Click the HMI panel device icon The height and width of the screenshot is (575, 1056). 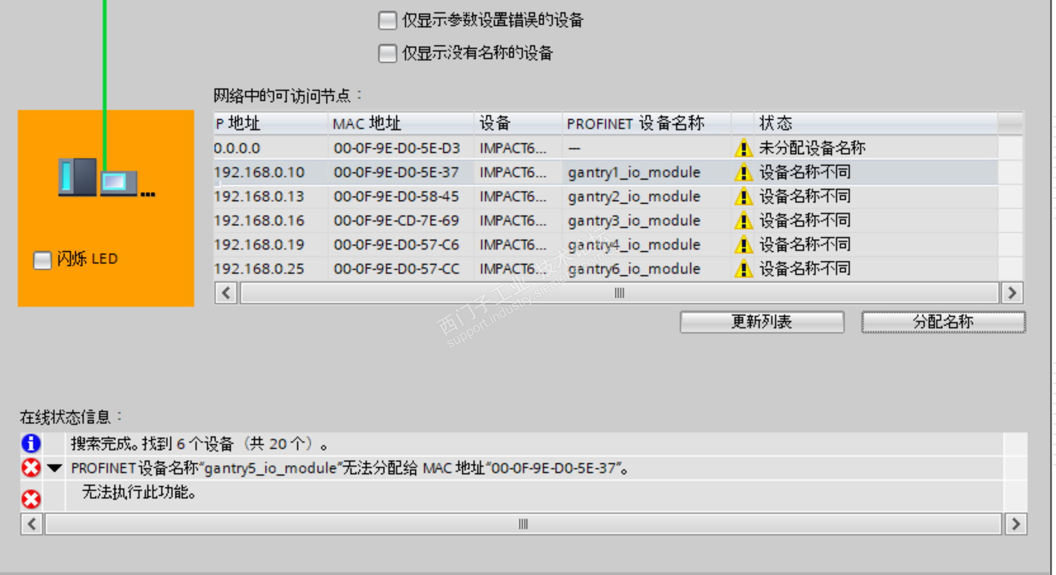(118, 183)
